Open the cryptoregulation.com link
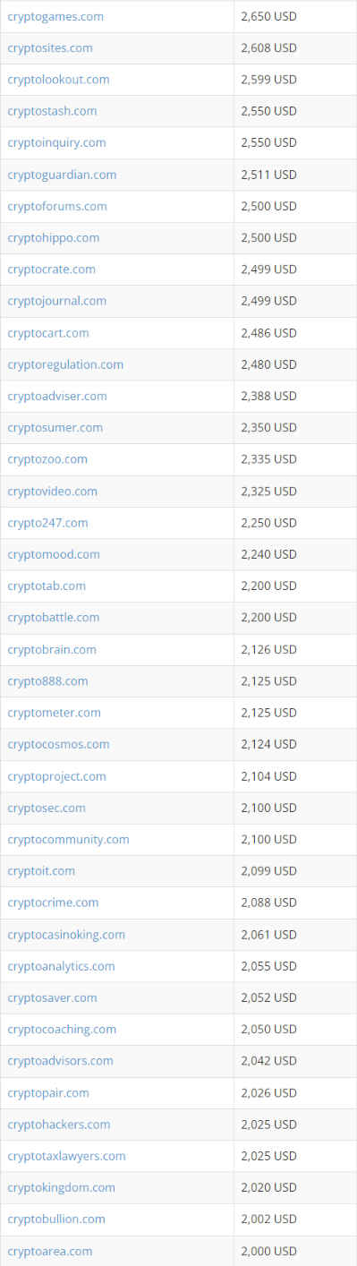The image size is (357, 1266). click(x=65, y=364)
